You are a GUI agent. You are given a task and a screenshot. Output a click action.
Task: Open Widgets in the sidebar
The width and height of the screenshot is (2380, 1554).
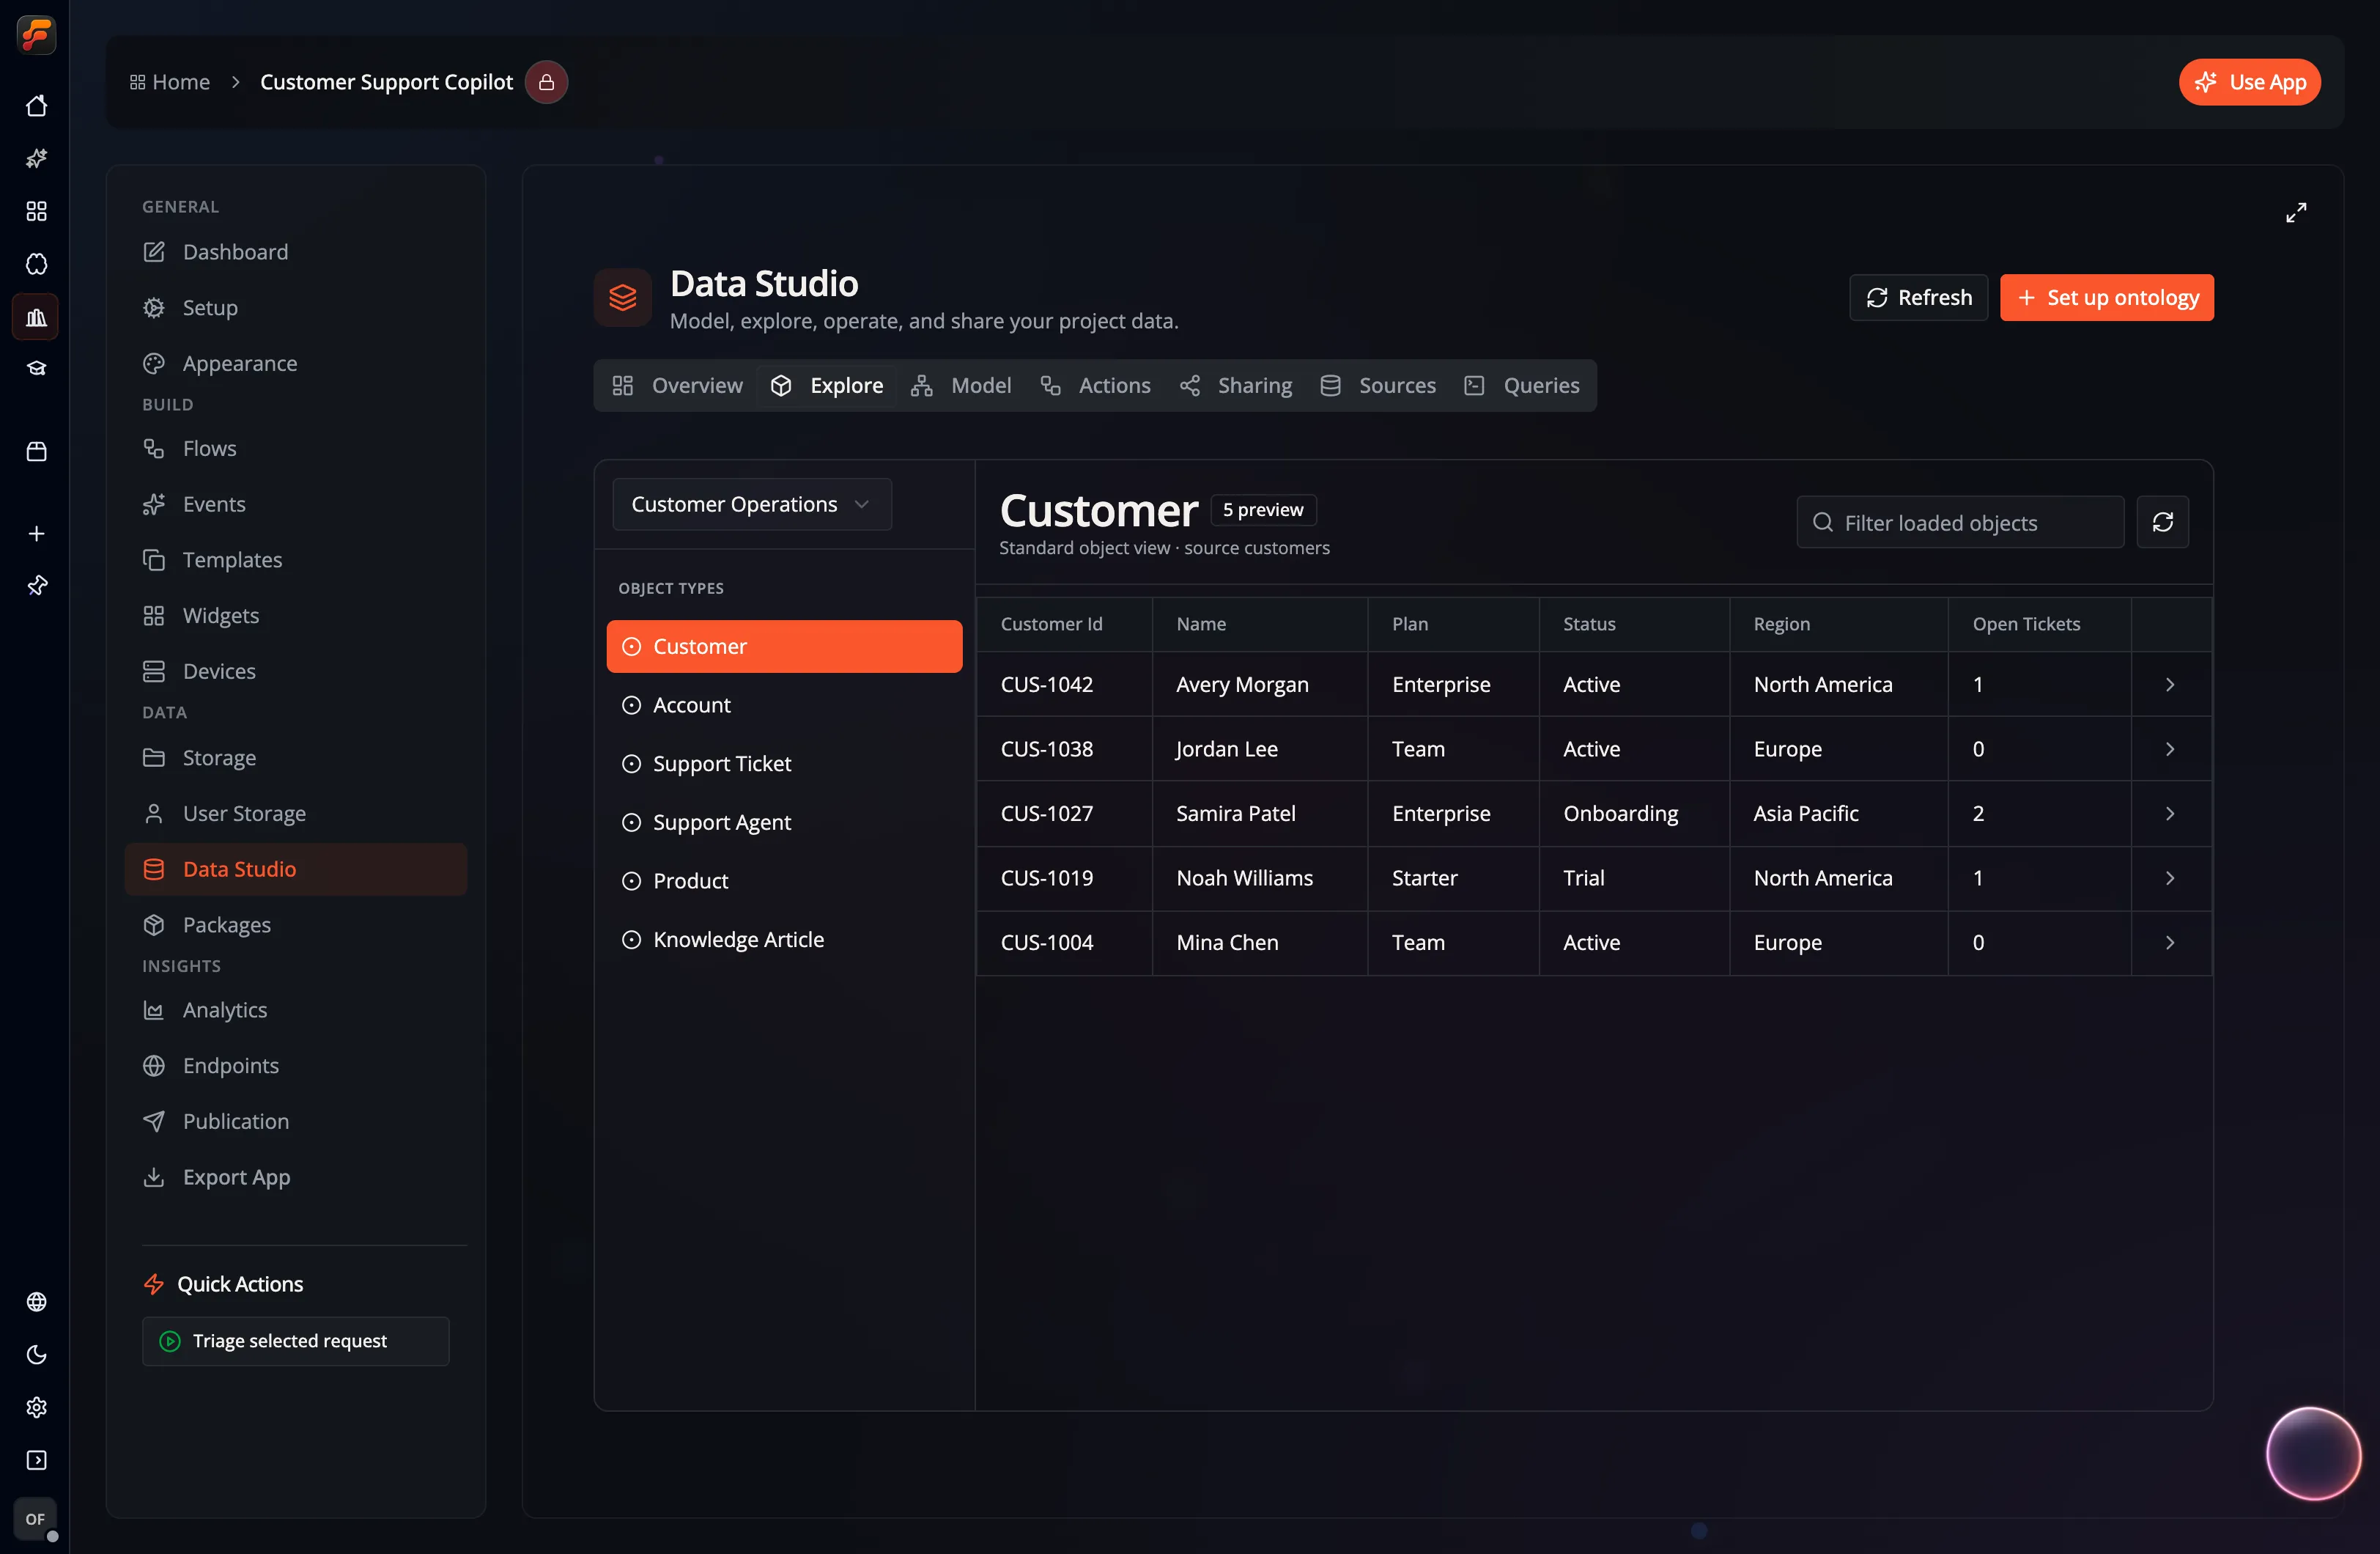pos(296,616)
